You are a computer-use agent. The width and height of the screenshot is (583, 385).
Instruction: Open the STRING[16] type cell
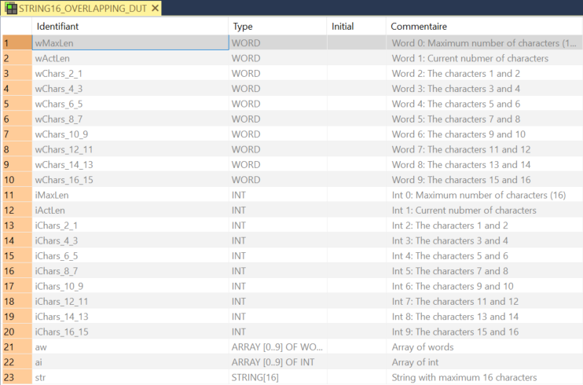coord(255,377)
